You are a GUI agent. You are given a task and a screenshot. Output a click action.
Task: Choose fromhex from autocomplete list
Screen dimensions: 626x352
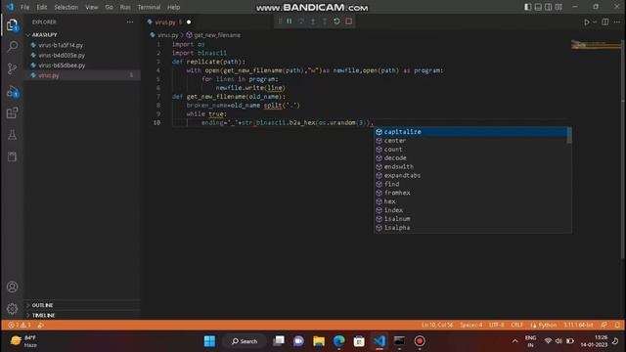[x=470, y=193]
